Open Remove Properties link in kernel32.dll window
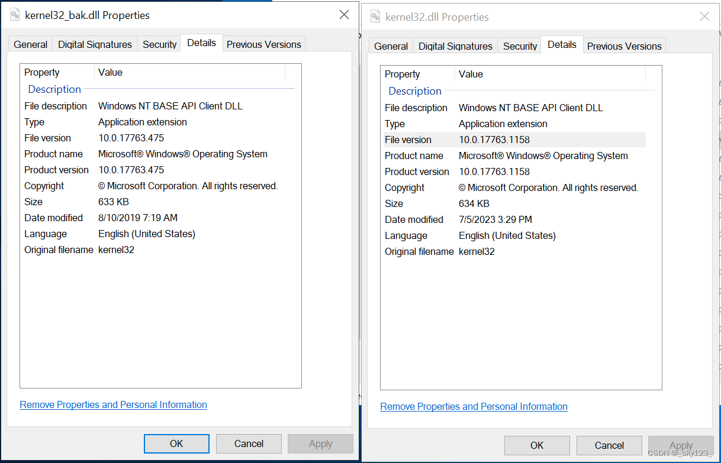The height and width of the screenshot is (463, 721). 474,406
